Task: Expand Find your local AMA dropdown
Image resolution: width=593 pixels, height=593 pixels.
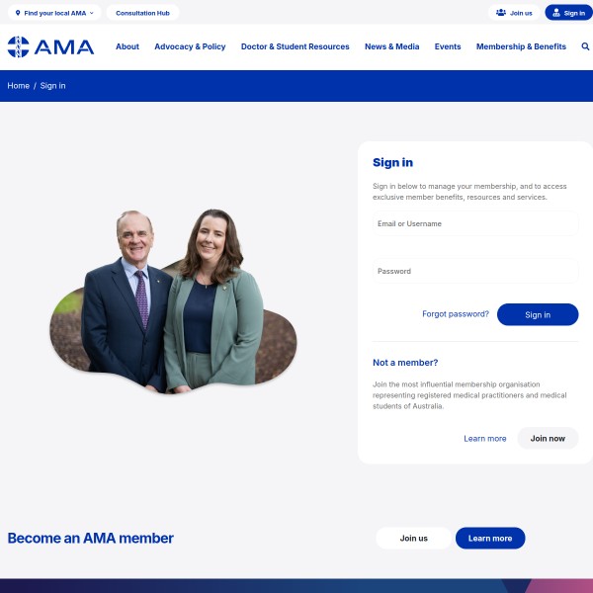Action: pyautogui.click(x=54, y=13)
